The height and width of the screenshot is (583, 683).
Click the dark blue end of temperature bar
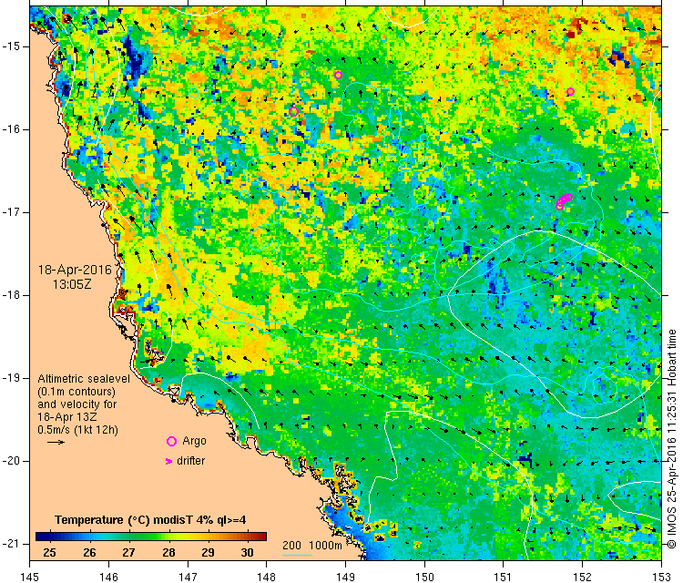click(42, 537)
